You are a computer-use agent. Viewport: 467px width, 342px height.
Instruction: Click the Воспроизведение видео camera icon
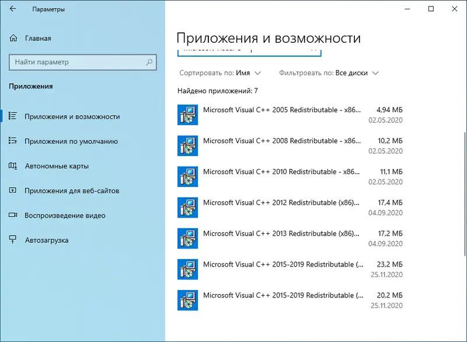(12, 215)
